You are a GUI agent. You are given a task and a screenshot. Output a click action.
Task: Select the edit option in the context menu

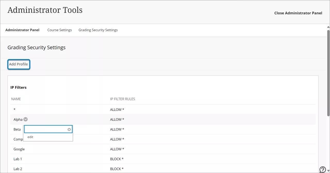click(x=30, y=137)
